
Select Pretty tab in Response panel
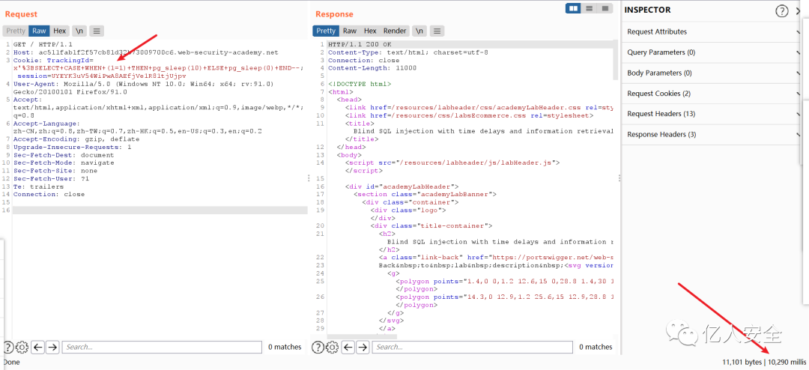326,31
